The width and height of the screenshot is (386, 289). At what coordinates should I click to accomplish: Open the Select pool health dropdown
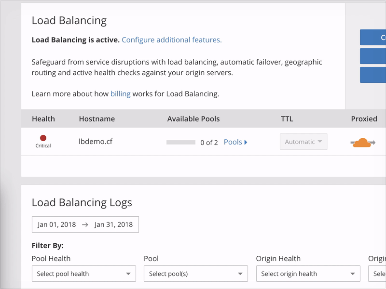[83, 274]
